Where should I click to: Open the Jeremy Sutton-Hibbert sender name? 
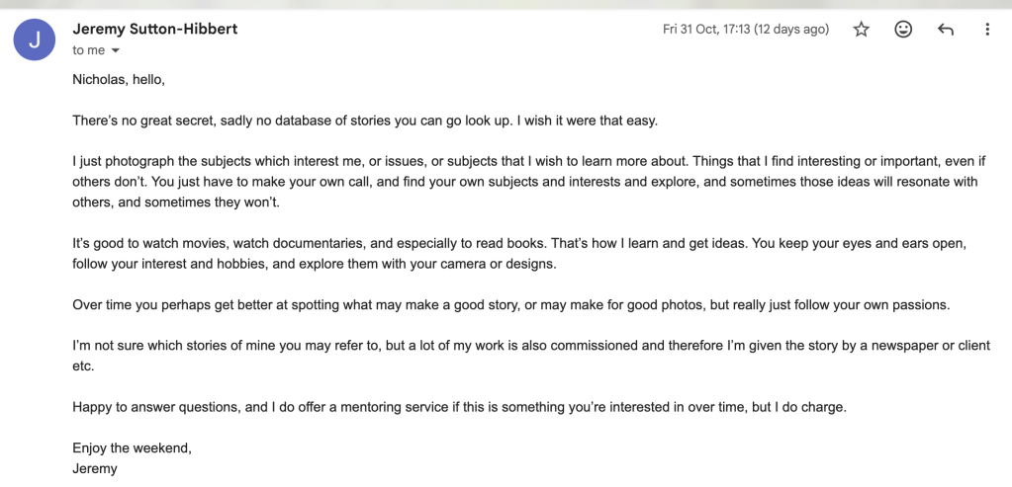155,29
